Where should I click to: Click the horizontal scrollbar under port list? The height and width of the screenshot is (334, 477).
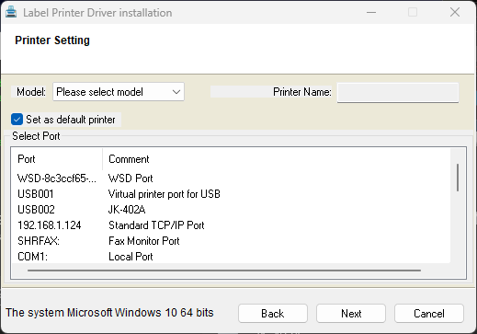pos(224,271)
